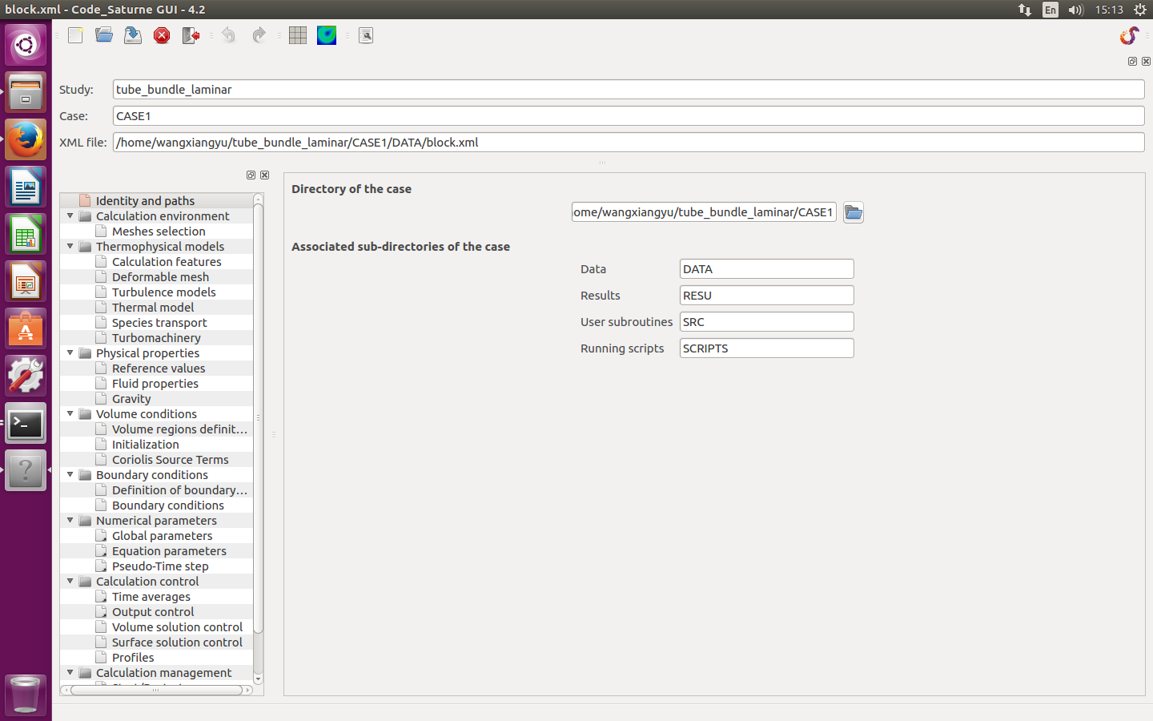Screen dimensions: 1153x721
Task: Click the exit application door icon
Action: click(191, 35)
